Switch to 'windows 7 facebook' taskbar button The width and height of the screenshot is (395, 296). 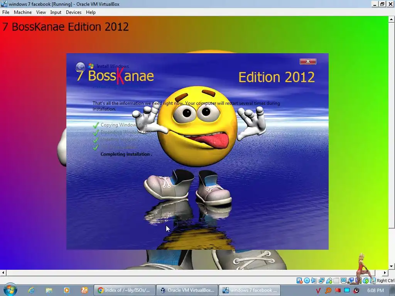pos(250,290)
